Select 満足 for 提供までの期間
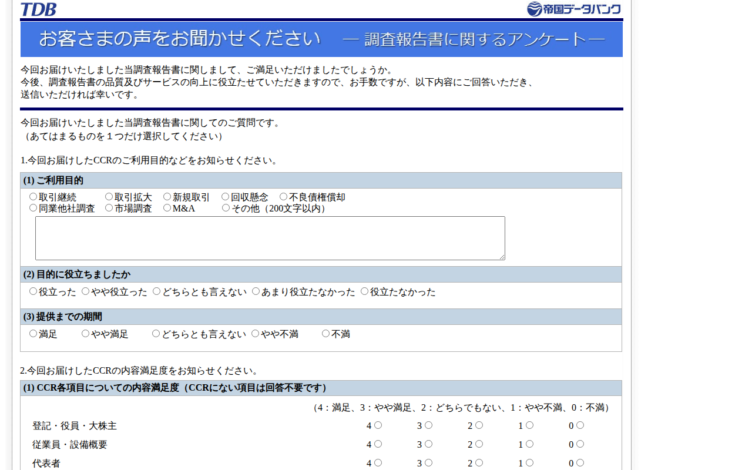 (33, 333)
